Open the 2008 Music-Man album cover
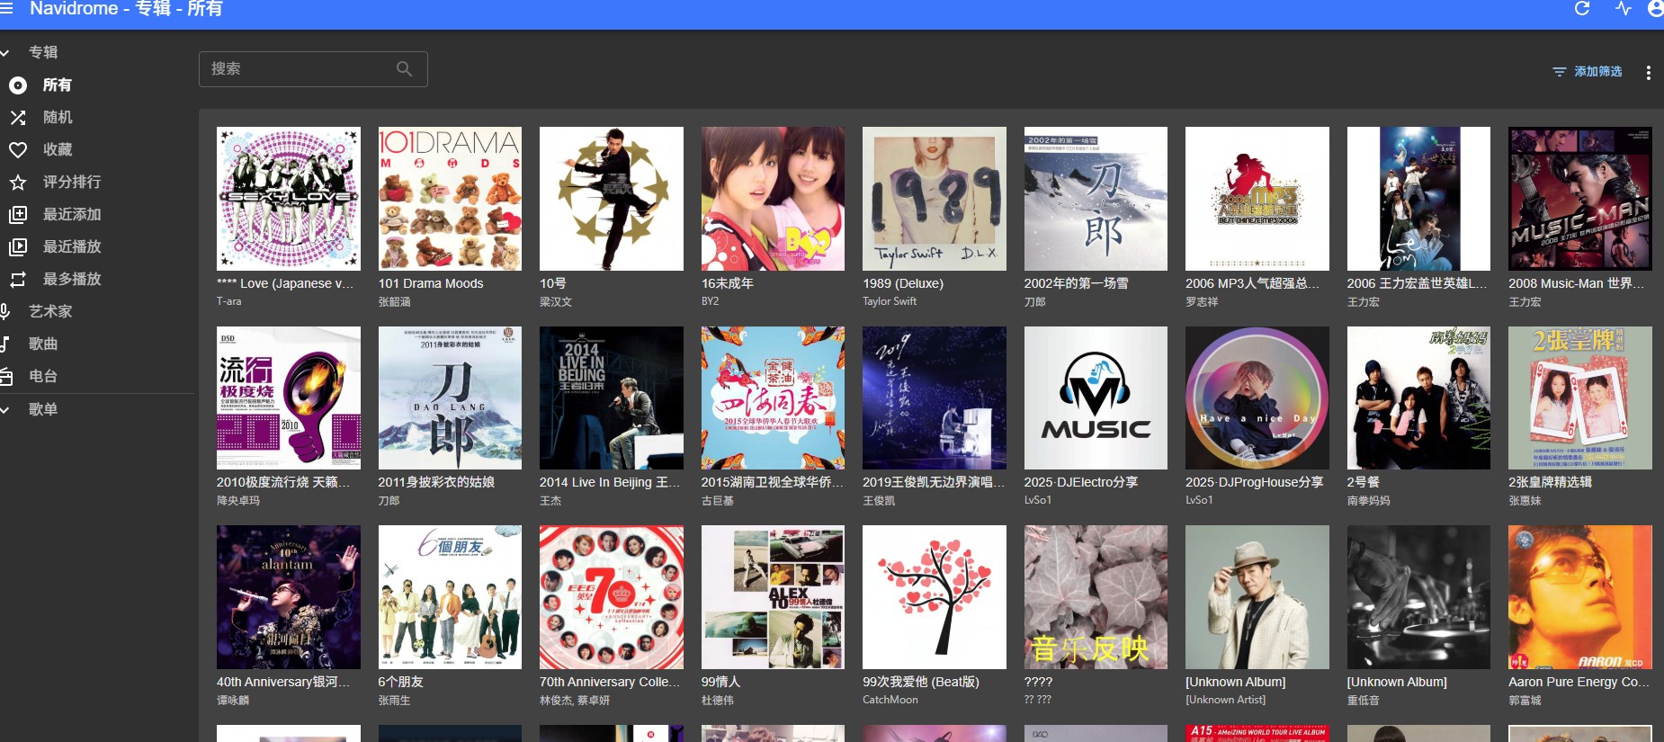This screenshot has height=742, width=1664. (x=1580, y=199)
